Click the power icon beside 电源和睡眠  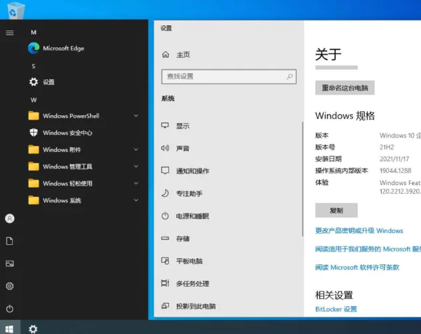(x=165, y=216)
